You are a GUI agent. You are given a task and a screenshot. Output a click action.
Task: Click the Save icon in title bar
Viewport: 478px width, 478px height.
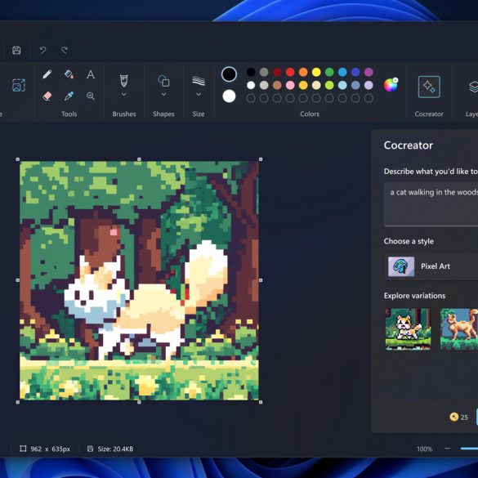pos(16,50)
